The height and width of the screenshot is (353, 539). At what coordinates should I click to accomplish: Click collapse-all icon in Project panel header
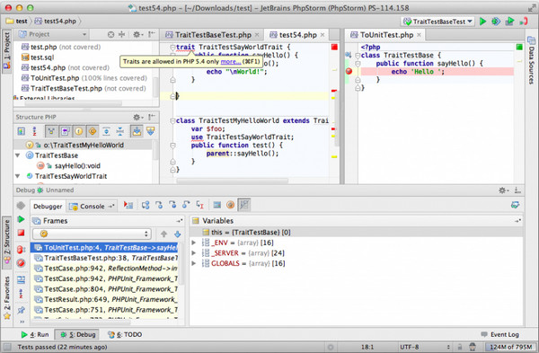[x=121, y=34]
